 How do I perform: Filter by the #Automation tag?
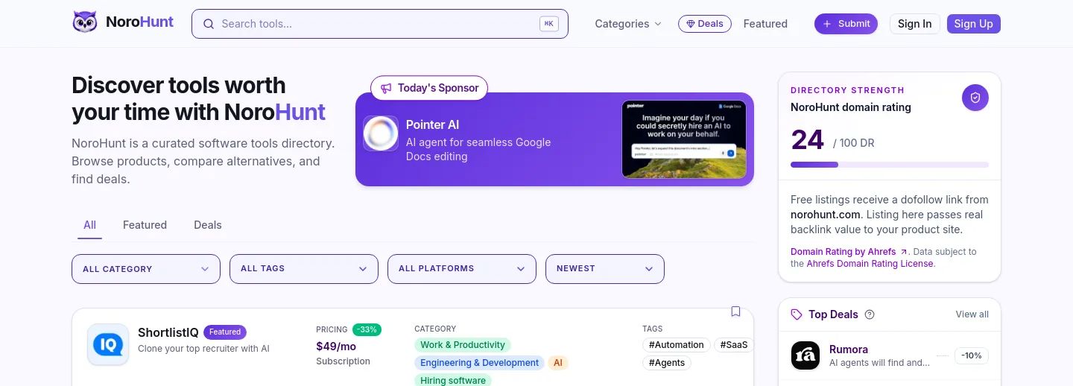click(x=676, y=345)
